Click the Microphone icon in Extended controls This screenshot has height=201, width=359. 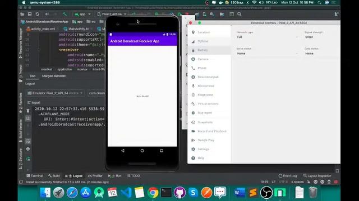(193, 86)
